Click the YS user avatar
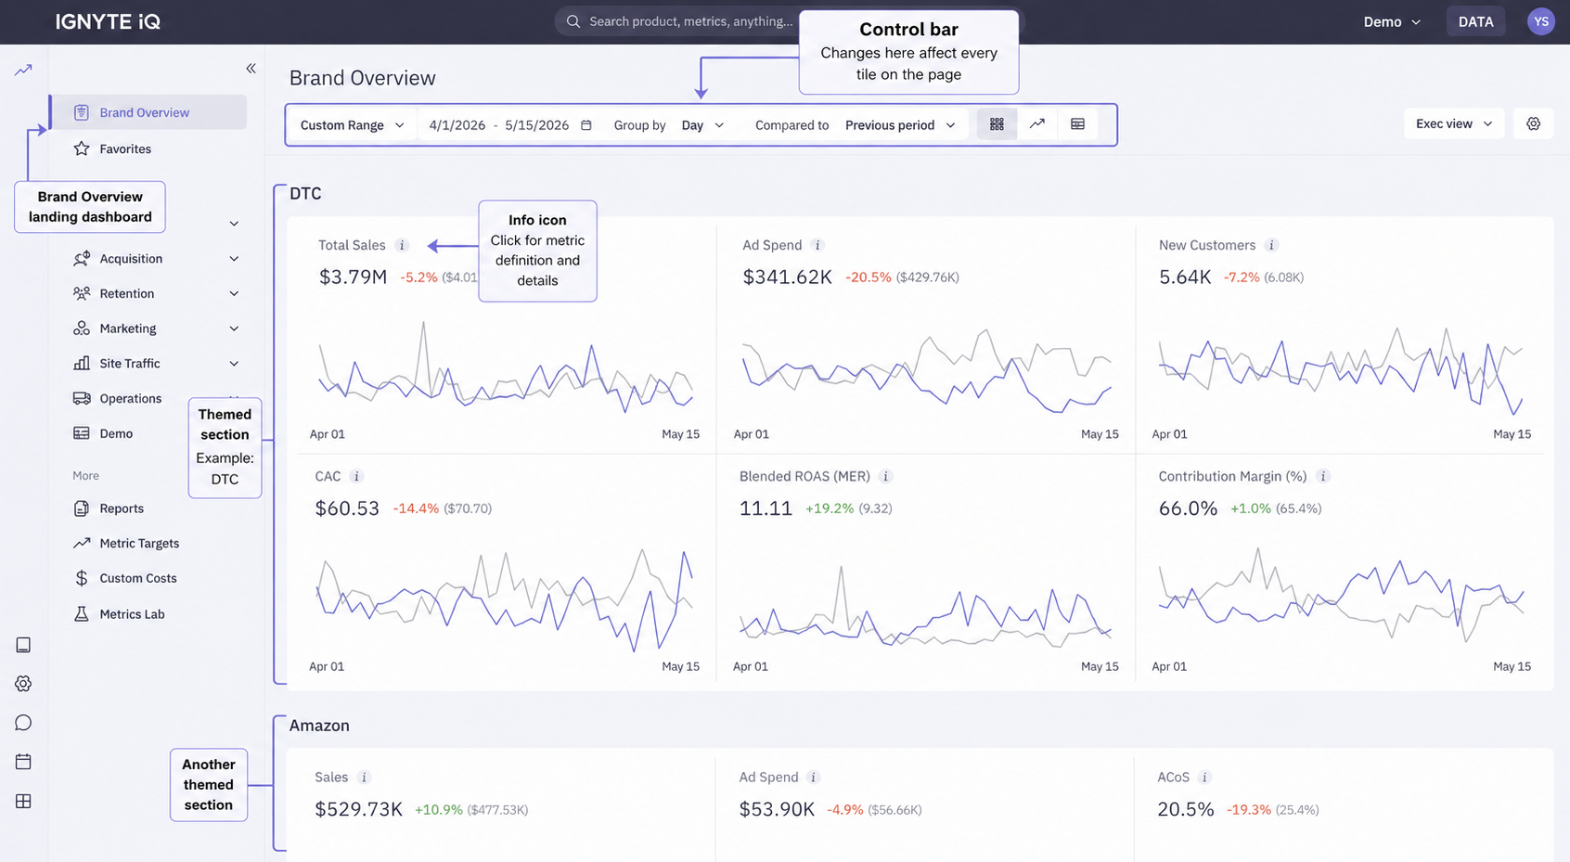Viewport: 1570px width, 862px height. (1541, 21)
